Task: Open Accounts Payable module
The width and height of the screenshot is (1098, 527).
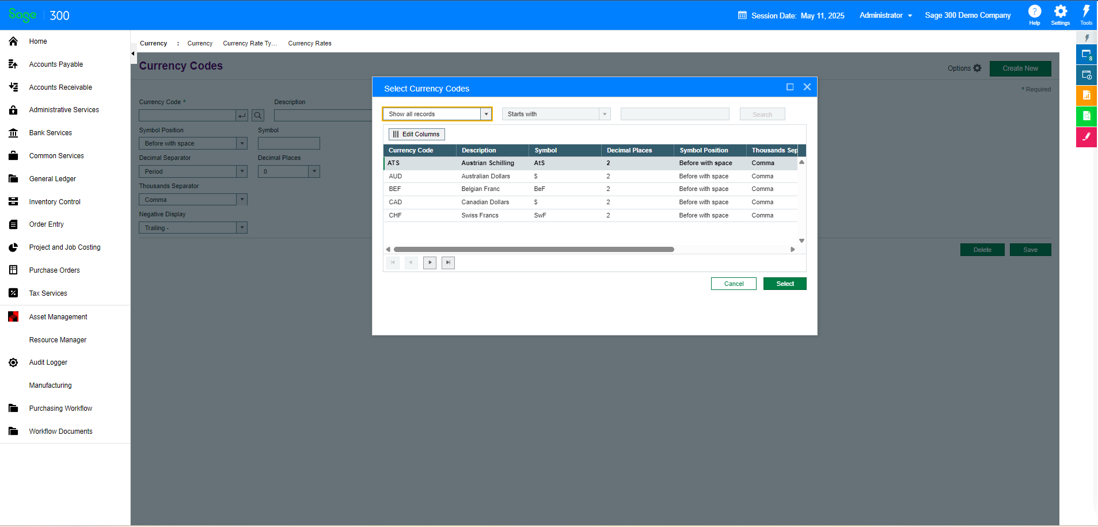Action: pos(56,64)
